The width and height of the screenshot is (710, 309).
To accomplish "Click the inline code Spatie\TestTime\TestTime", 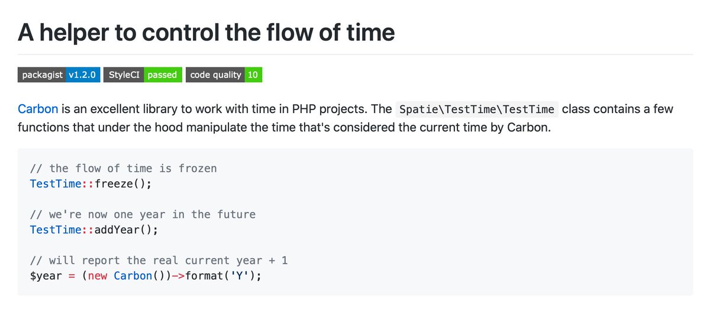I will [x=477, y=110].
